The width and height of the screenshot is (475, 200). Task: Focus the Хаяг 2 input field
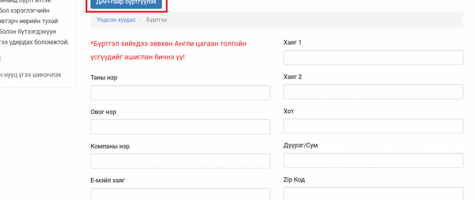pos(373,91)
